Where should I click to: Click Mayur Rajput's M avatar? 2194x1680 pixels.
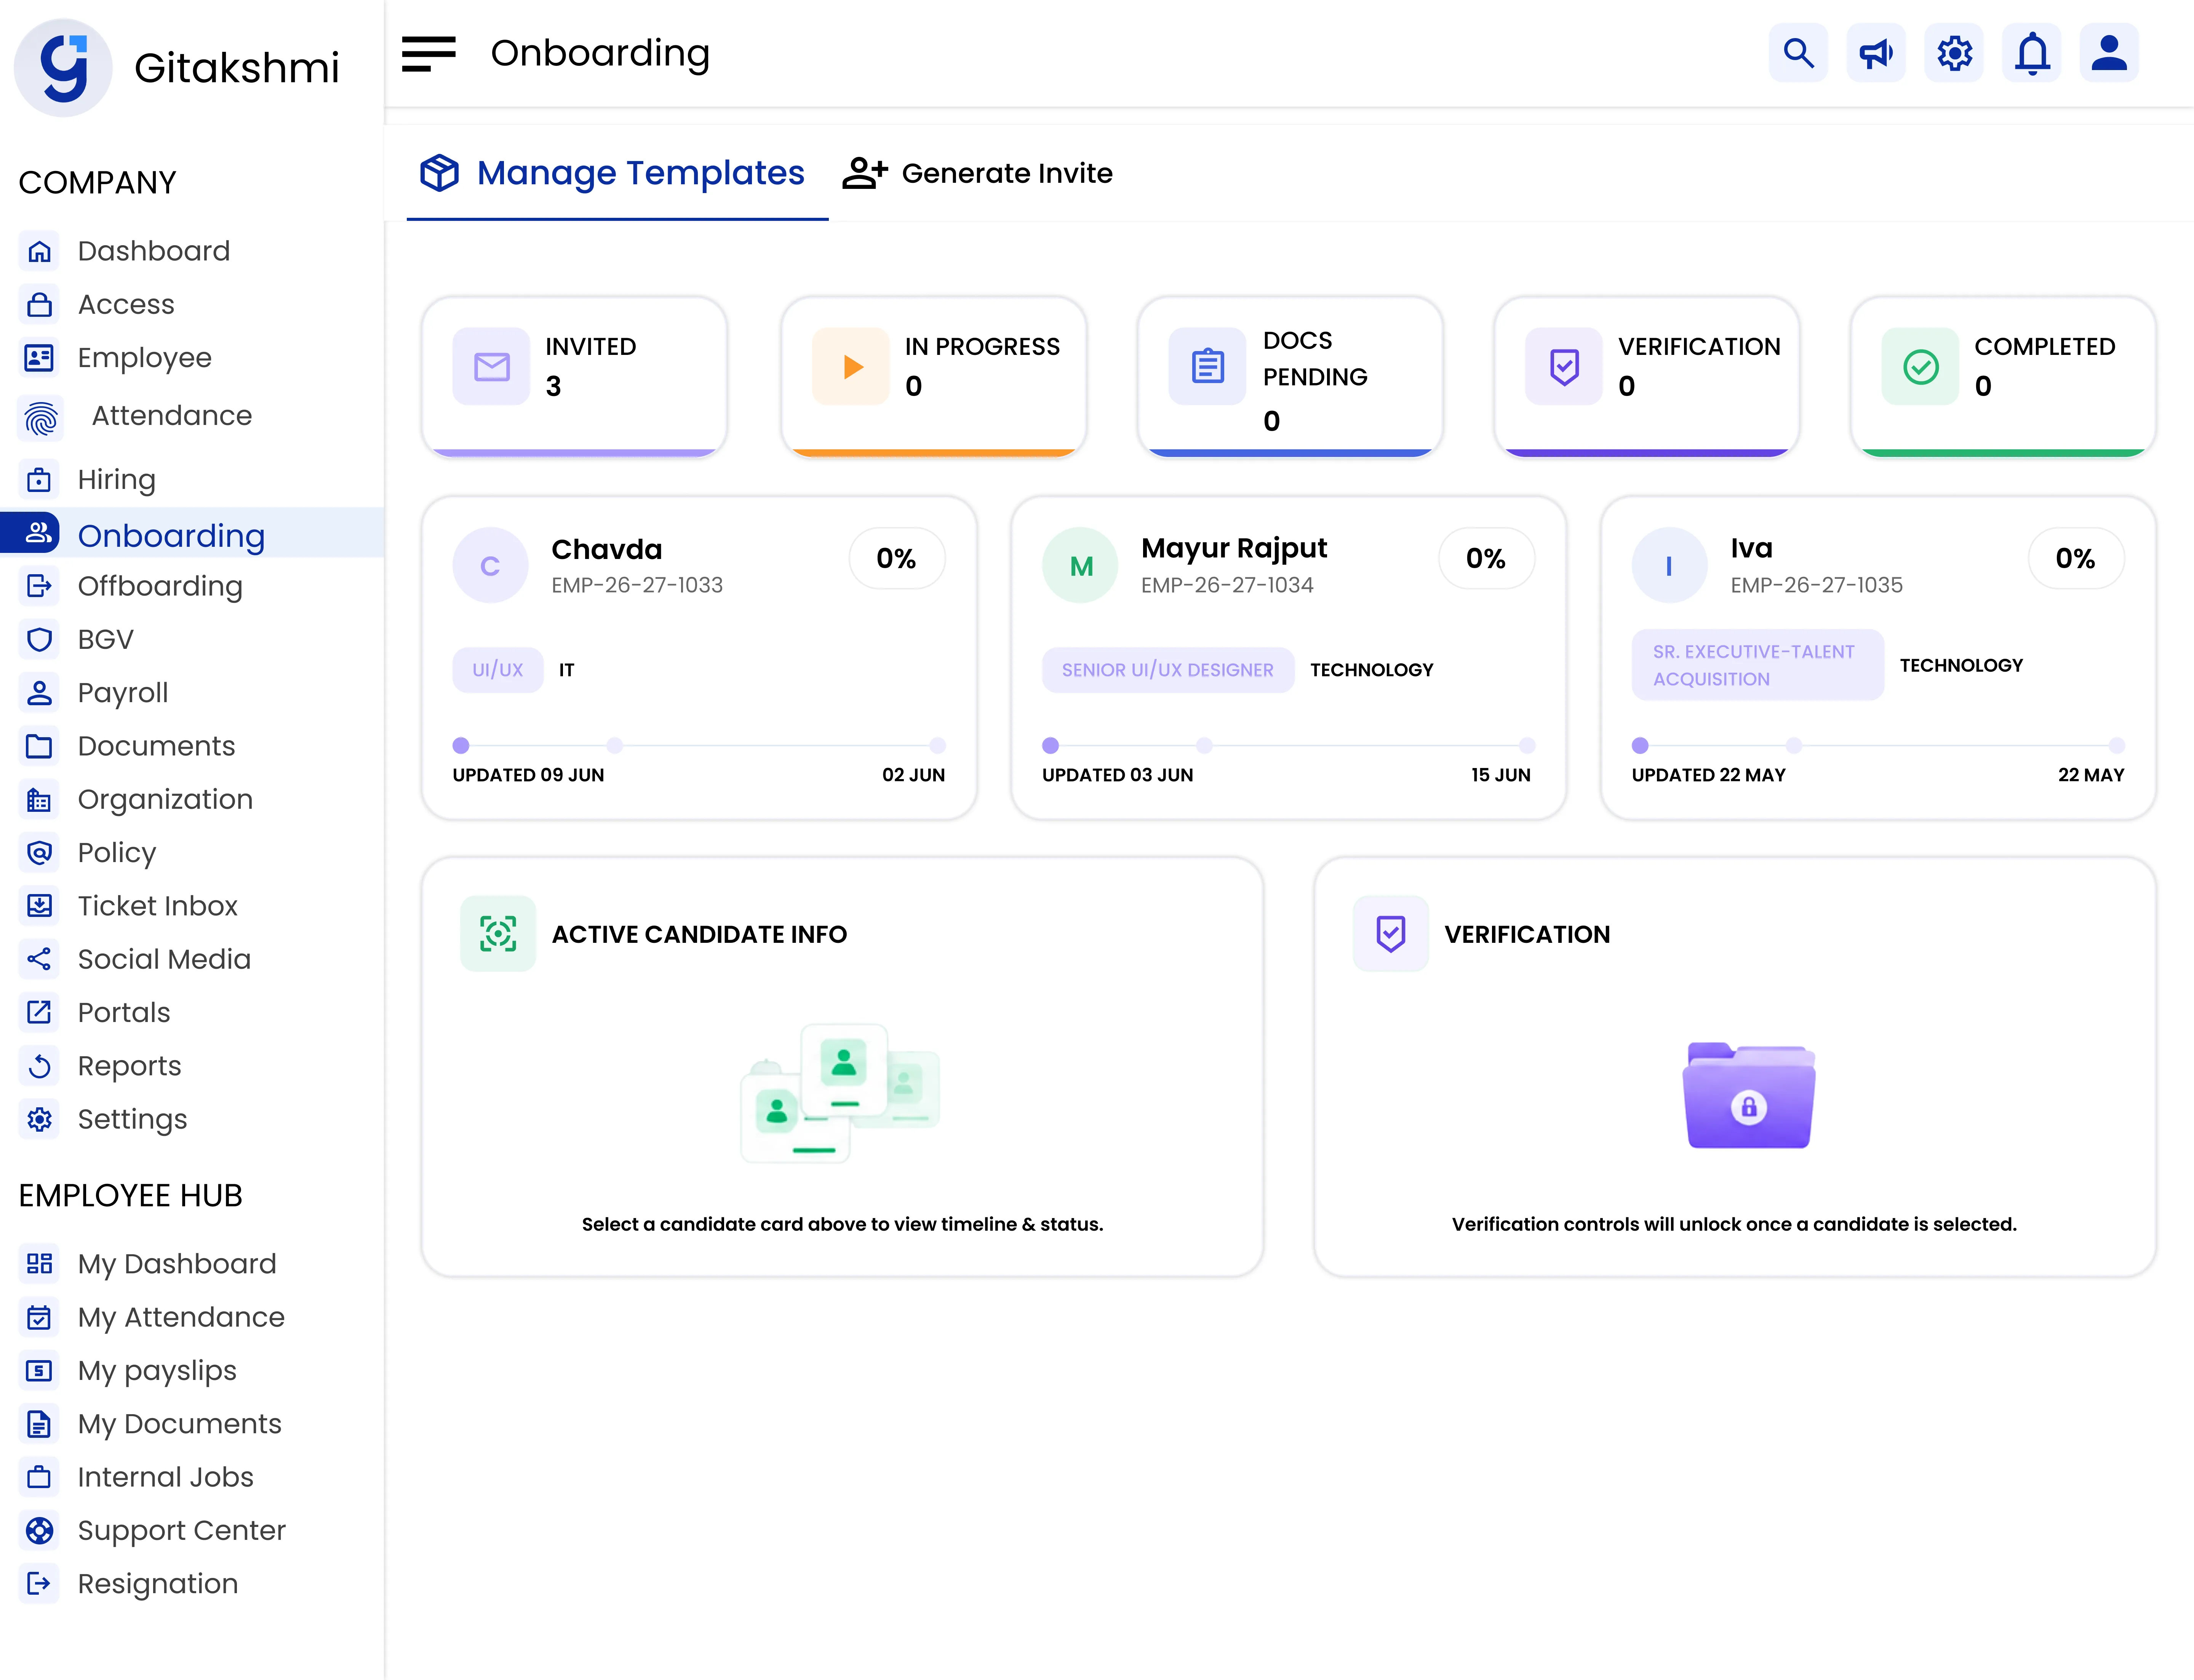1081,566
